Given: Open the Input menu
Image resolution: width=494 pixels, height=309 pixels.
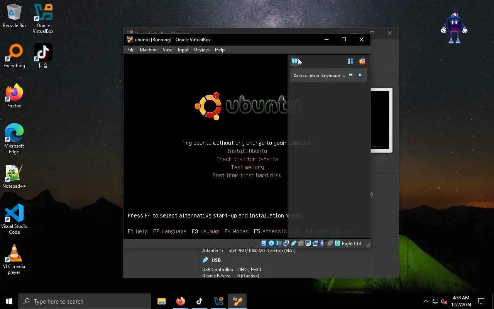Looking at the screenshot, I should click(183, 49).
